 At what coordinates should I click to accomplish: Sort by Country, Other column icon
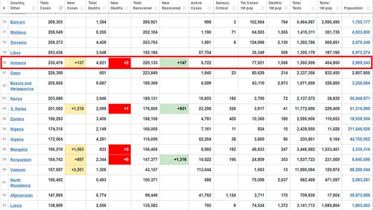click(x=34, y=8)
